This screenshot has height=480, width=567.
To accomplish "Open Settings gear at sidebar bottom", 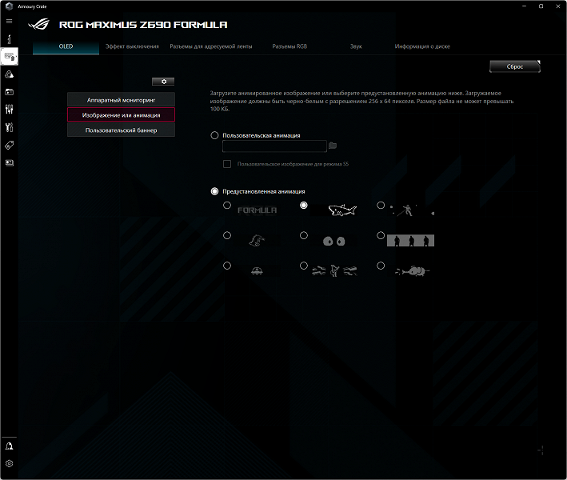I will click(10, 463).
